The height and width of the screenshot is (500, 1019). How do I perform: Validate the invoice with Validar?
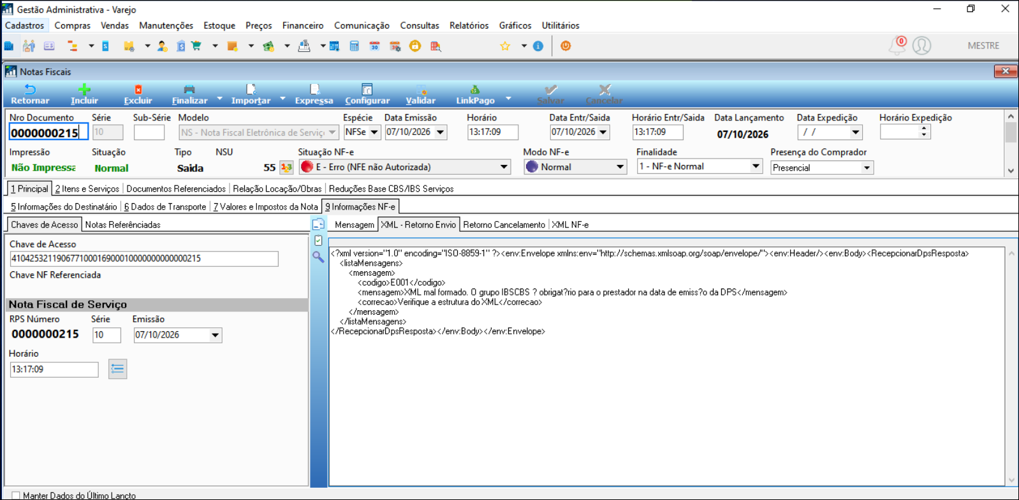[421, 94]
